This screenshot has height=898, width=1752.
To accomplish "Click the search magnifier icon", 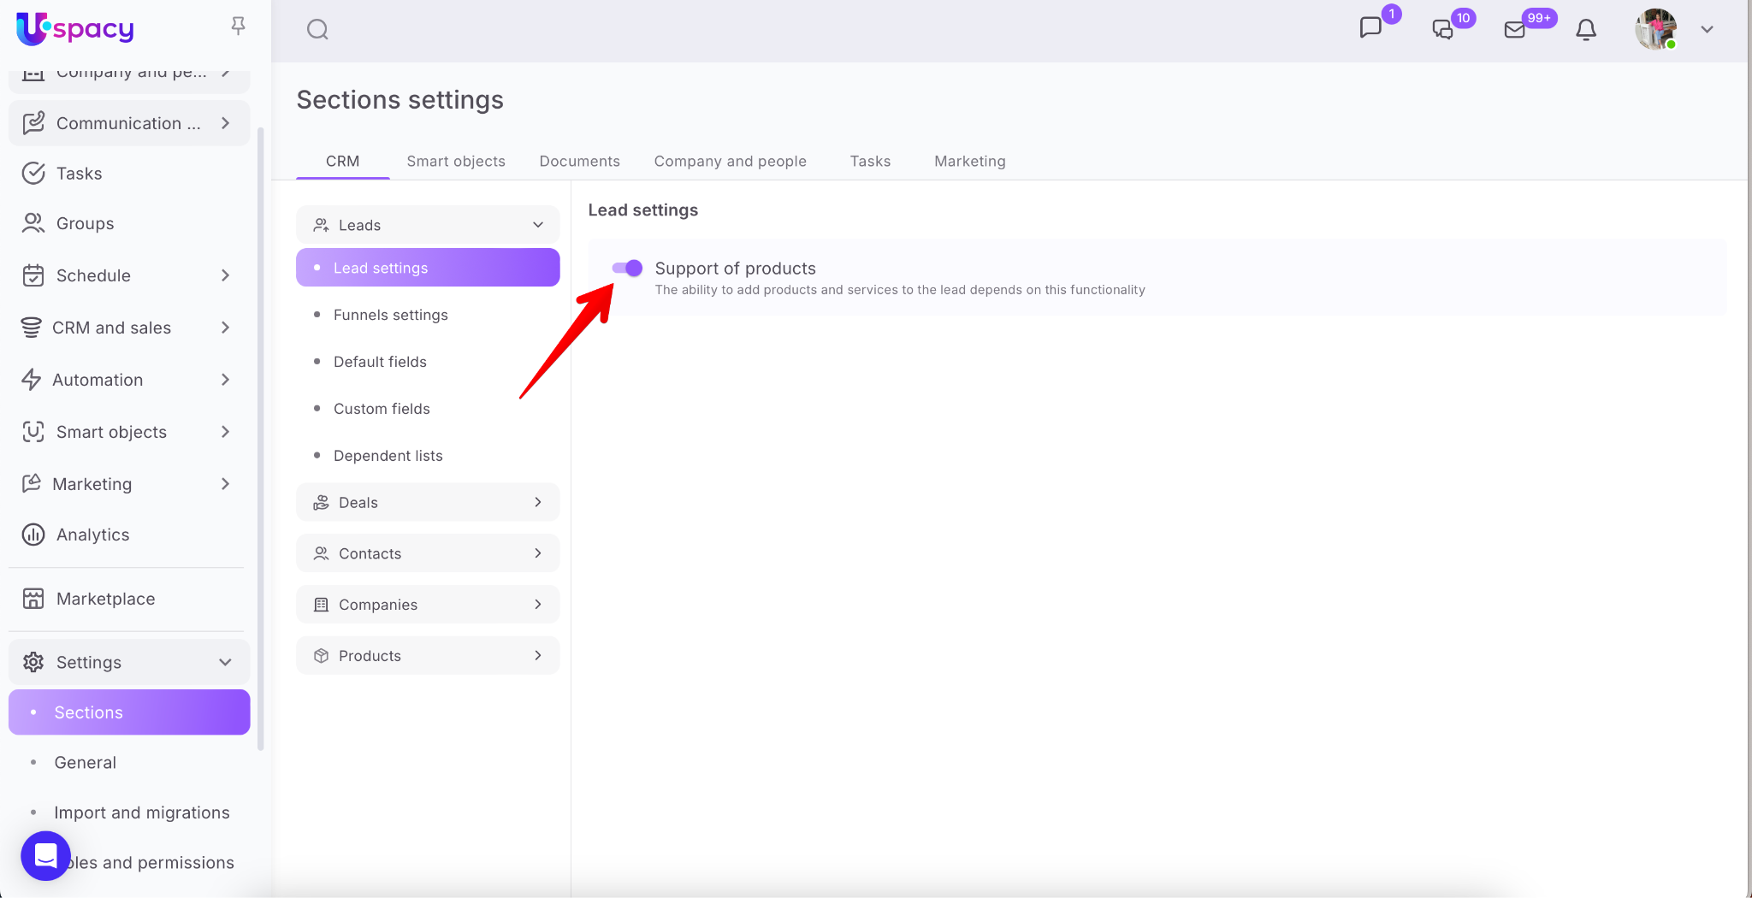I will click(x=317, y=30).
